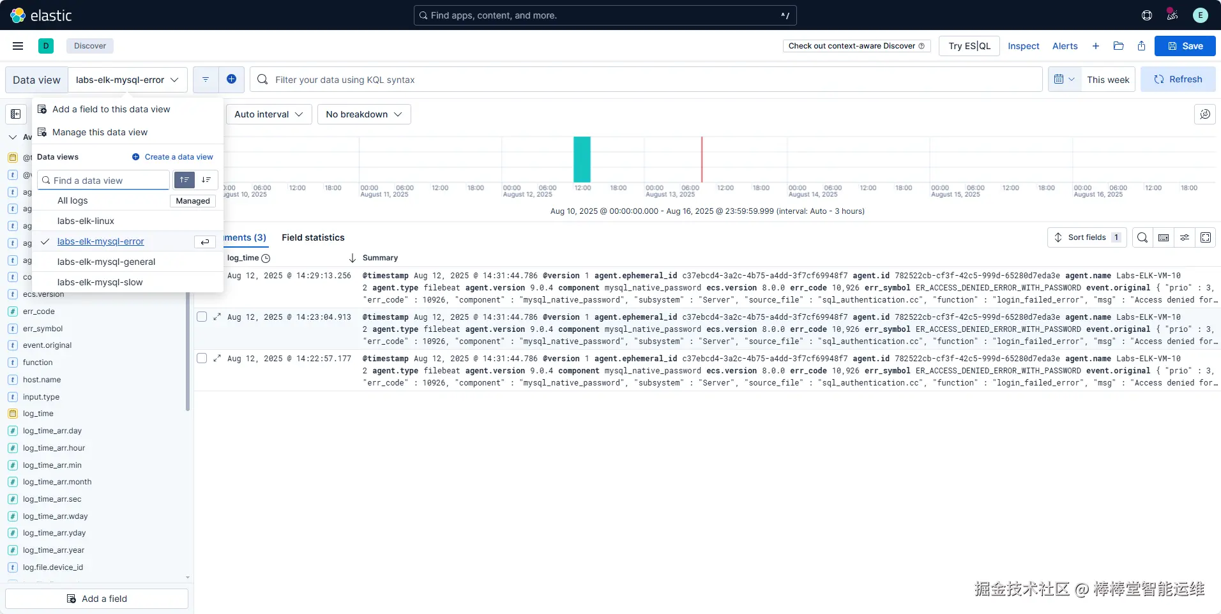The width and height of the screenshot is (1221, 614).
Task: Open the help menu lifebuoy icon
Action: tap(1147, 15)
